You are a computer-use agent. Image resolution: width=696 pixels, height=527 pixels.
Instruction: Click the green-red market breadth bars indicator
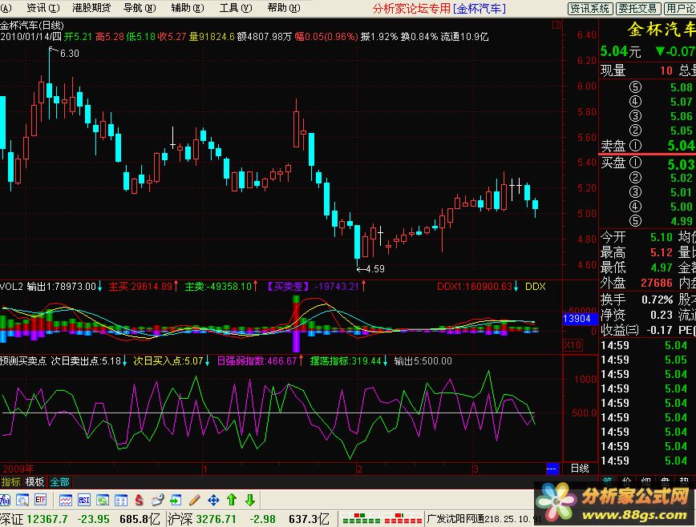coord(381,518)
